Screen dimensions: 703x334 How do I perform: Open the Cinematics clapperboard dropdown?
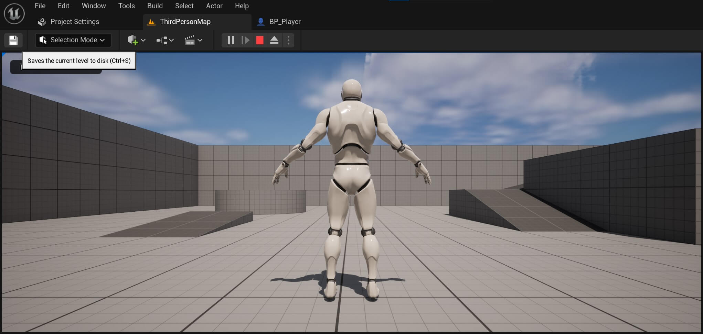[x=193, y=40]
